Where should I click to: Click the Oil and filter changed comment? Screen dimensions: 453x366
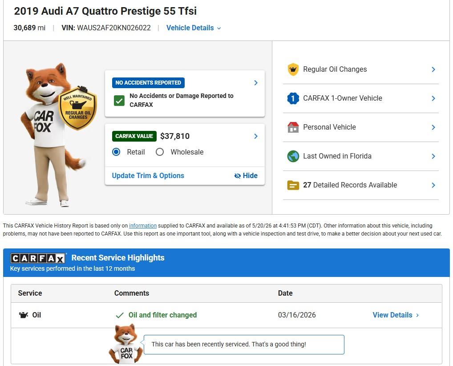point(163,315)
